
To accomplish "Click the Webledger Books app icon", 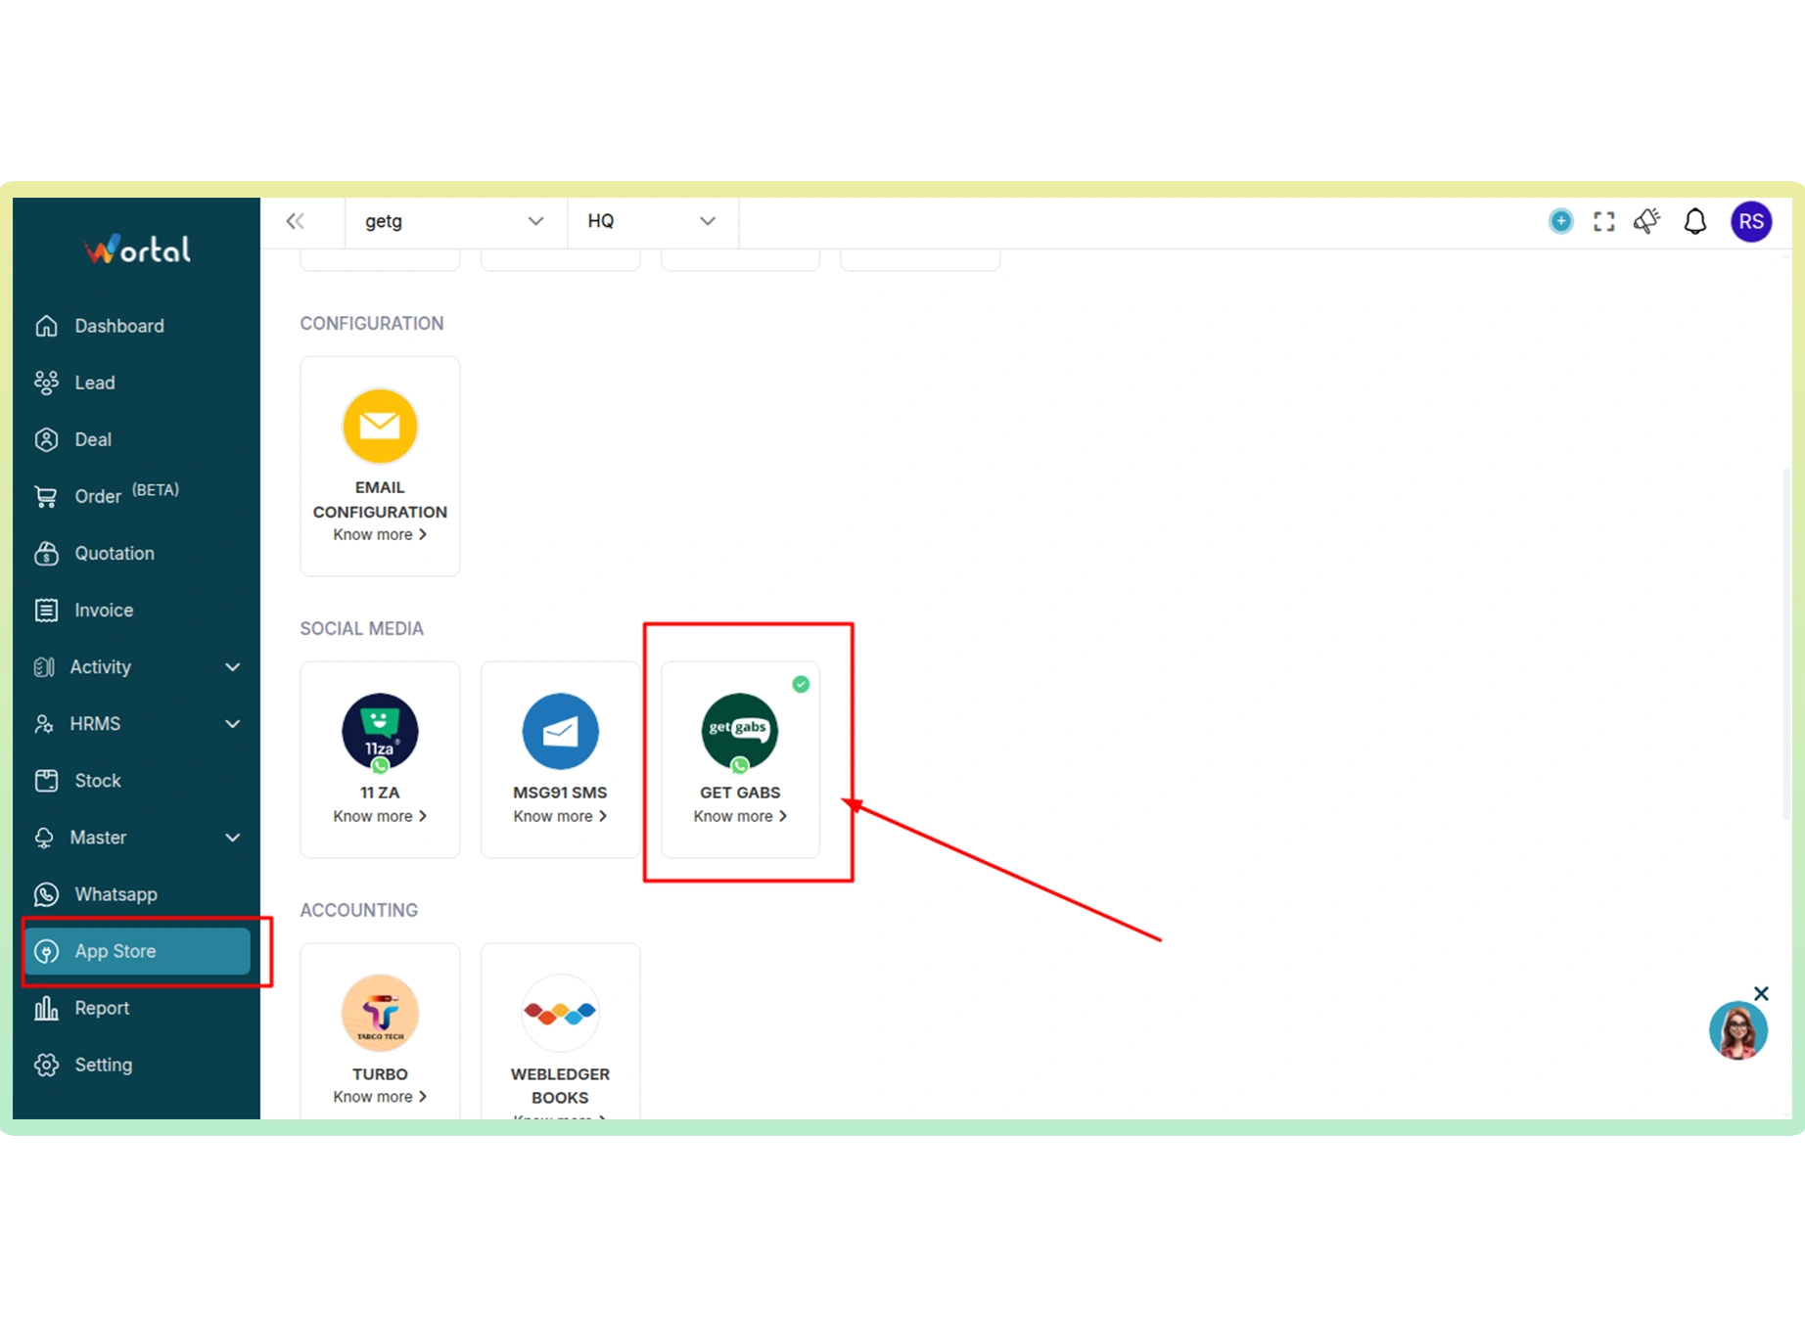I will click(560, 1012).
